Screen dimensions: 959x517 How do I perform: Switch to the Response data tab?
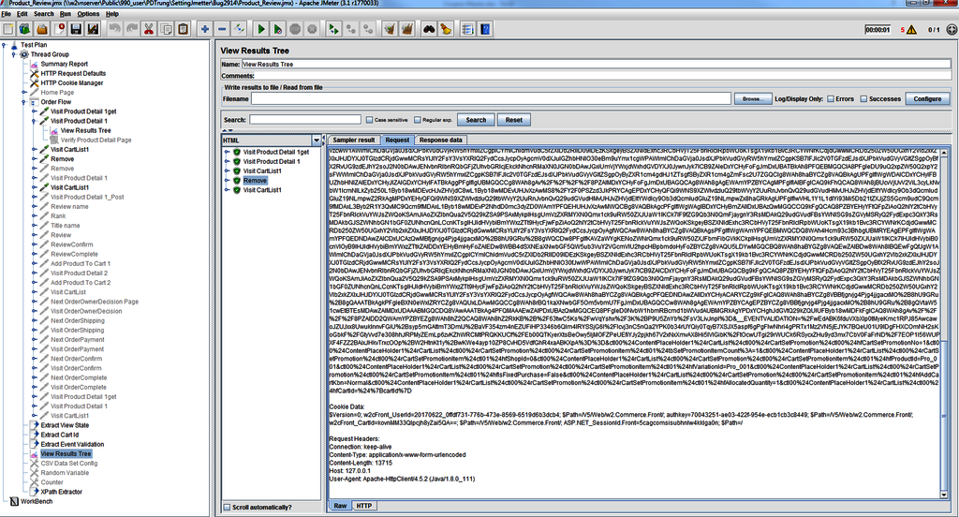440,140
